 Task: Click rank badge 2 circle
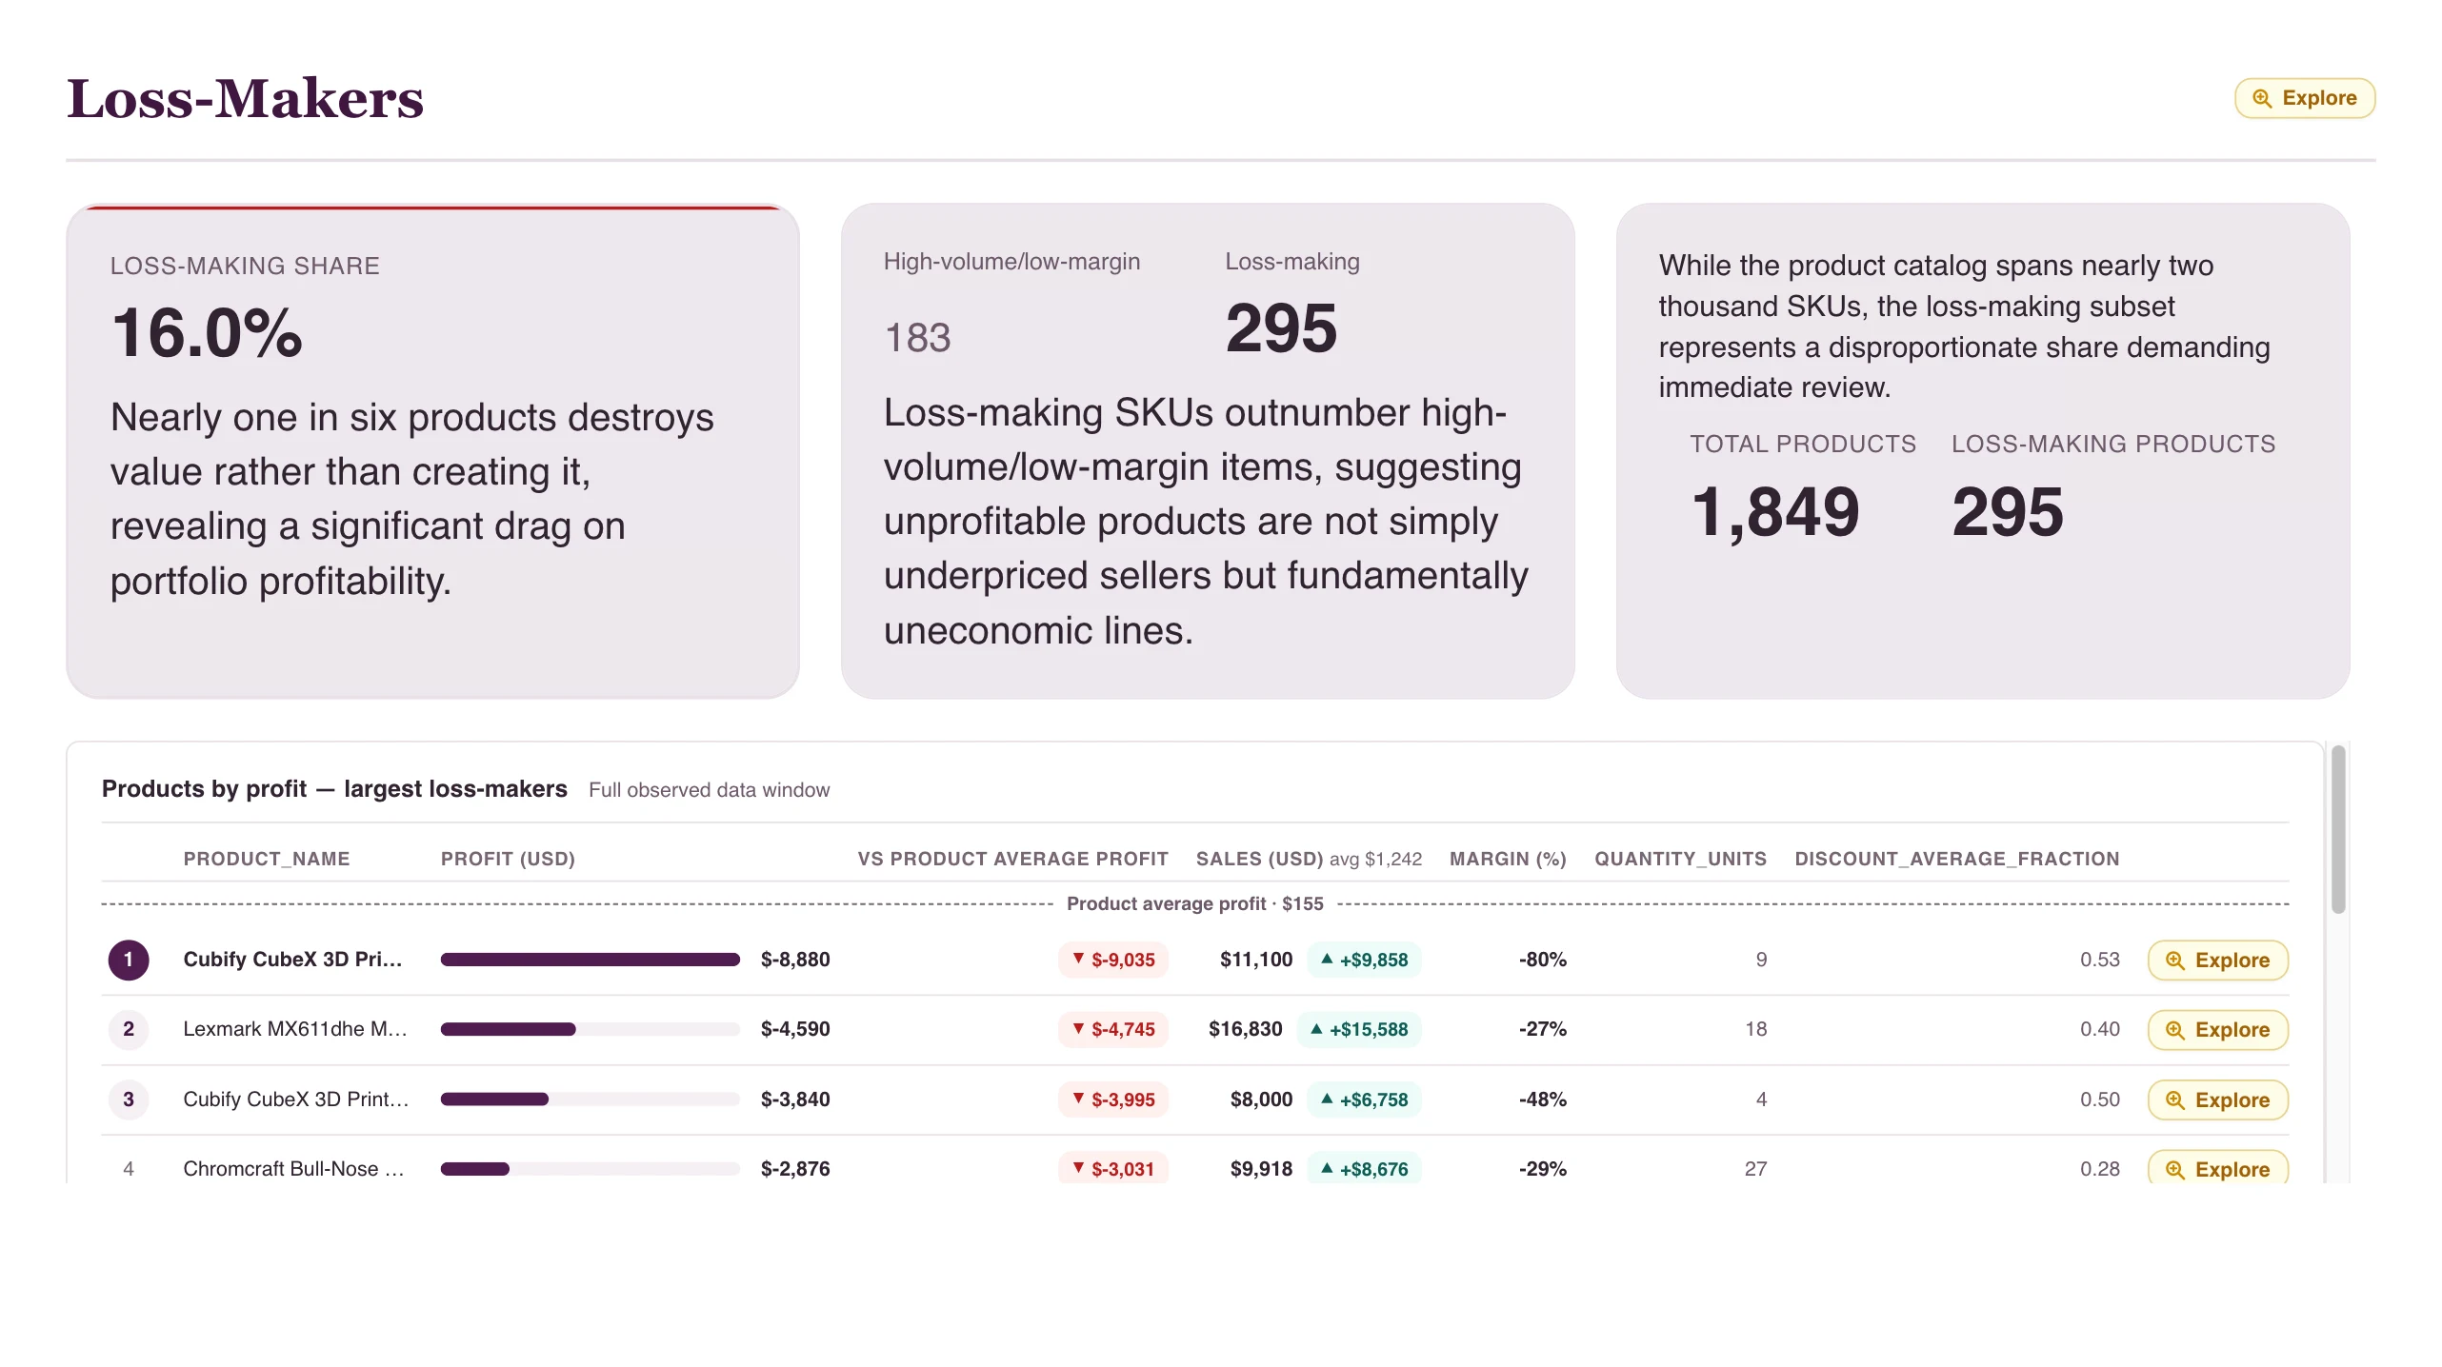[x=129, y=1029]
